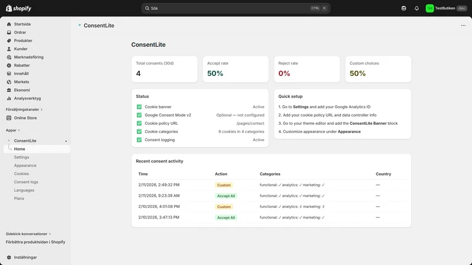Open the TestButiken account menu
472x265 pixels.
[x=447, y=8]
